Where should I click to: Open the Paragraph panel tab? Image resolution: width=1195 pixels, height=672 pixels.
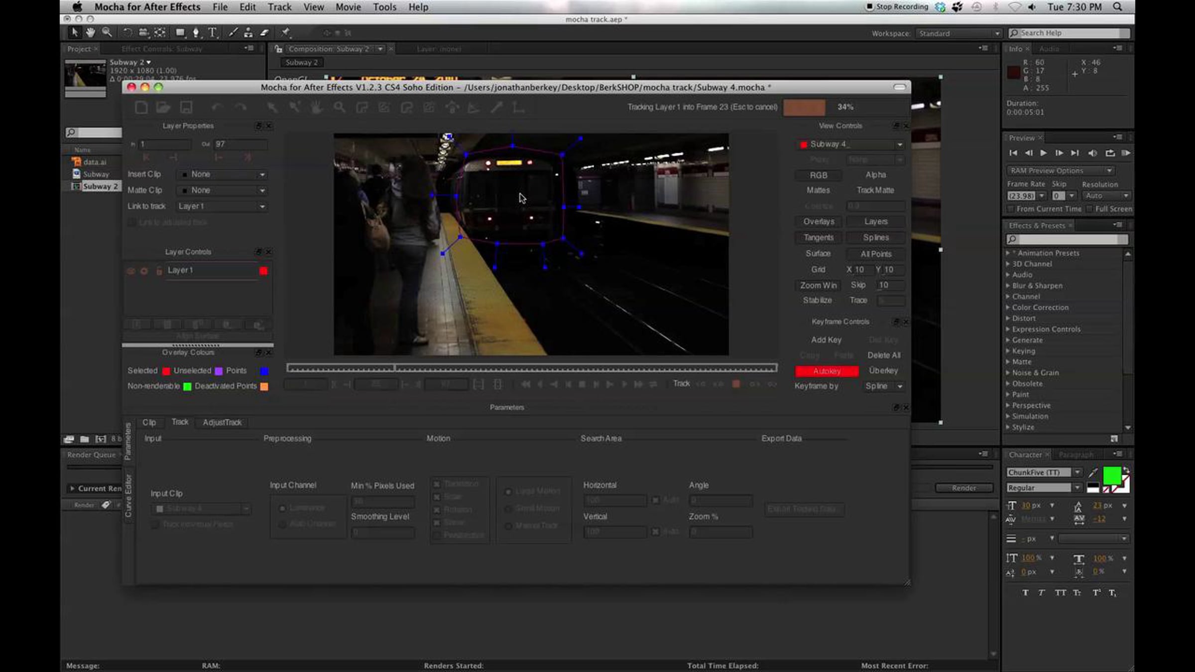(1076, 455)
